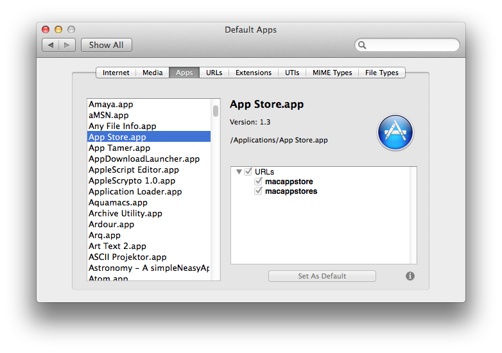
Task: Switch to the File Types tab
Action: [381, 73]
